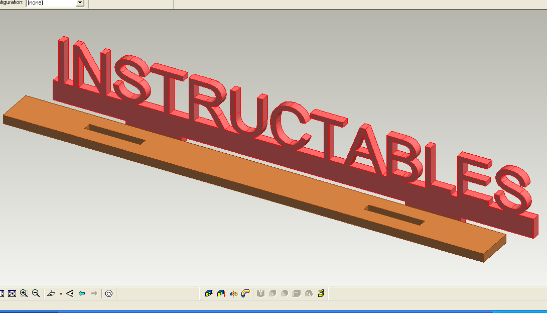Open the work plane dropdown arrow
Screen dimensions: 547x313
[x=61, y=294]
